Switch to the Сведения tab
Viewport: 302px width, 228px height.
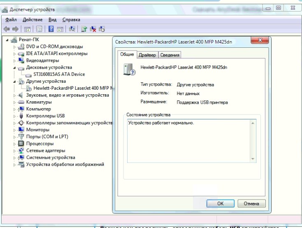point(170,55)
